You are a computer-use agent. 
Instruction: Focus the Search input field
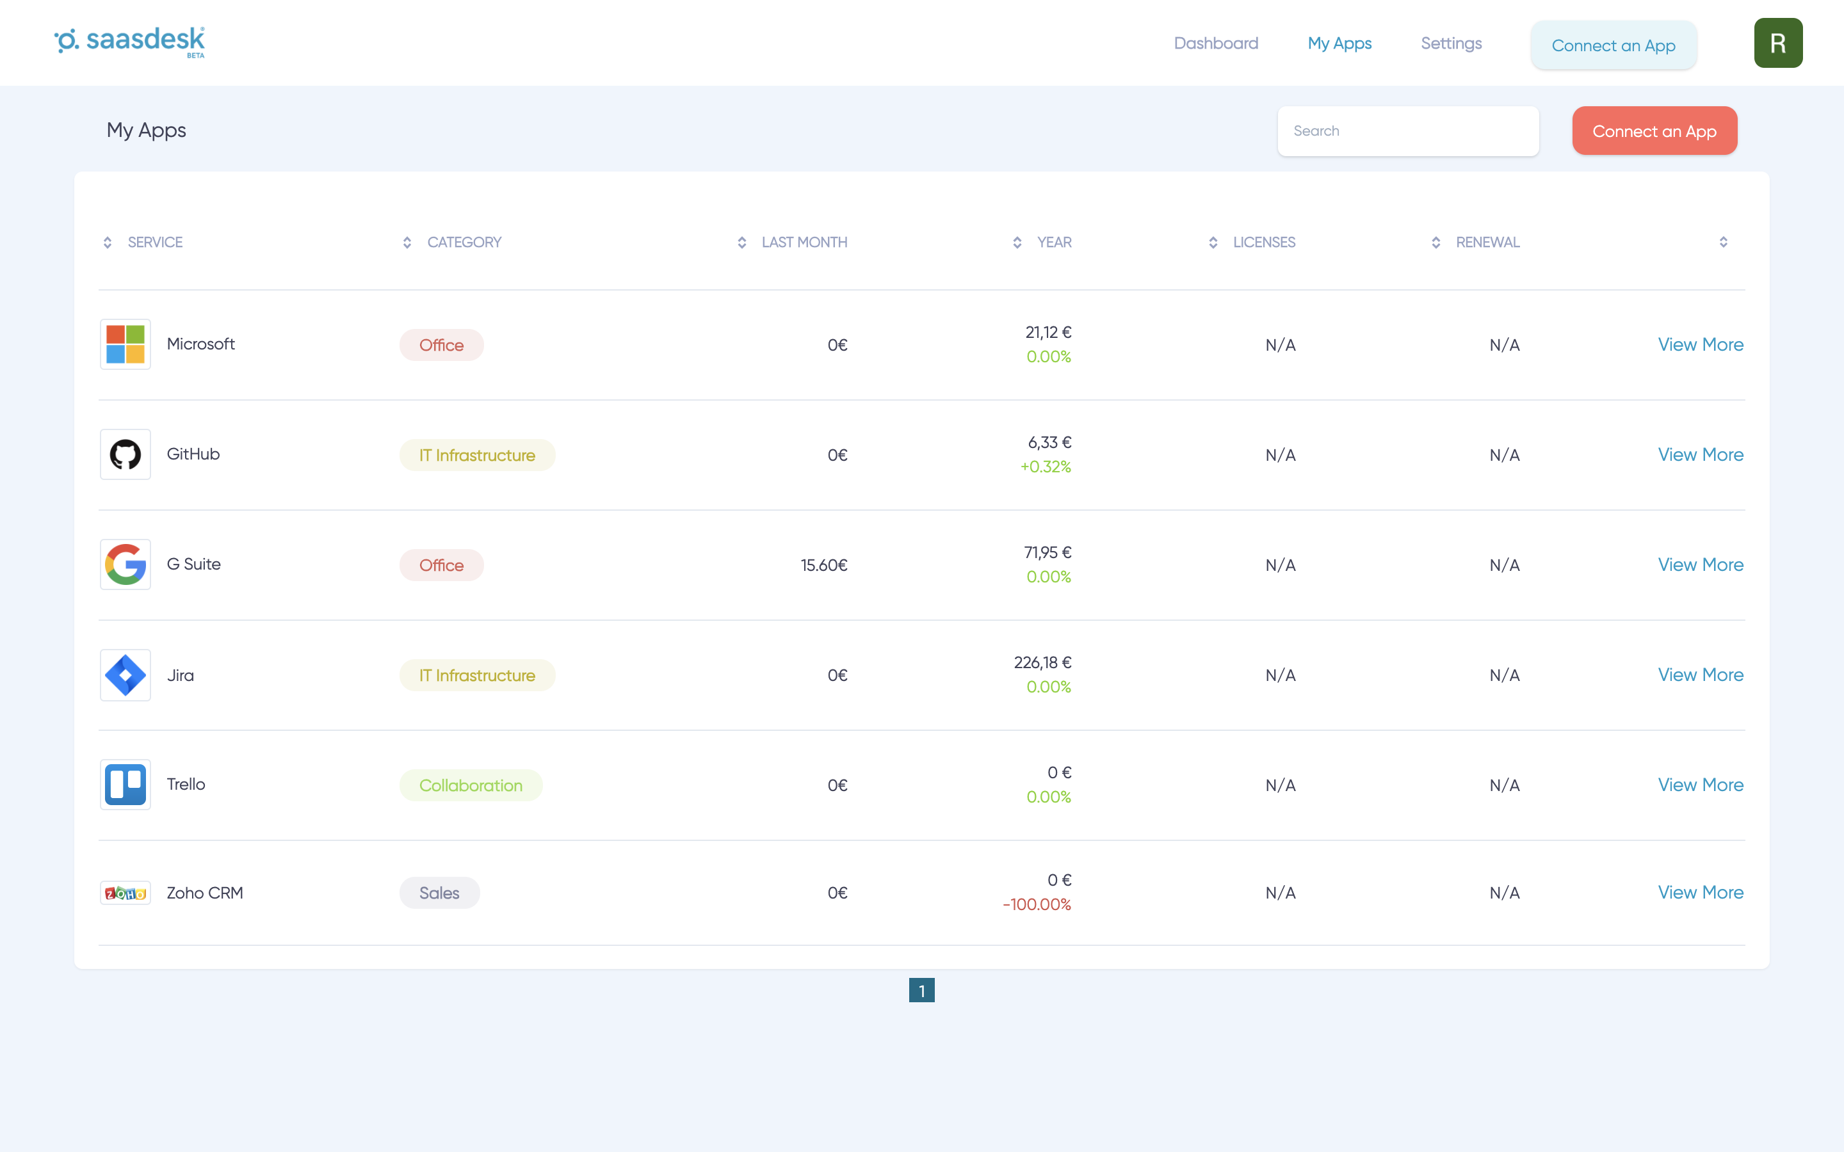pos(1408,131)
